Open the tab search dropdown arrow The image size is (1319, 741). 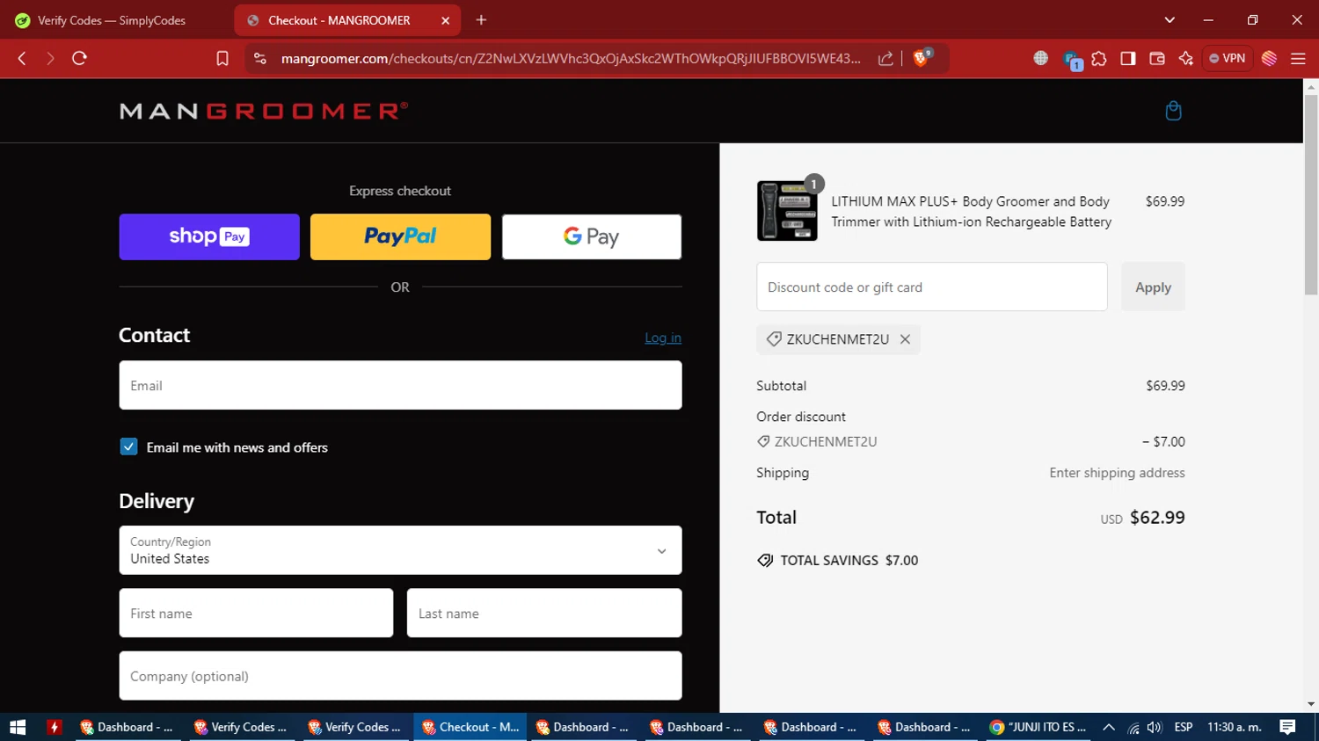pos(1170,19)
